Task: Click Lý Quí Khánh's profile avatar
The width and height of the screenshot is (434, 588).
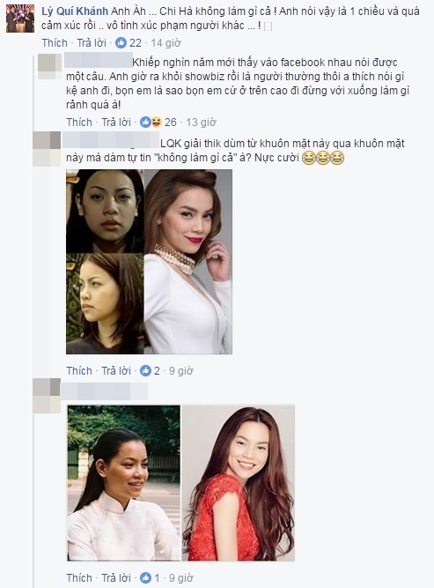Action: click(x=20, y=19)
